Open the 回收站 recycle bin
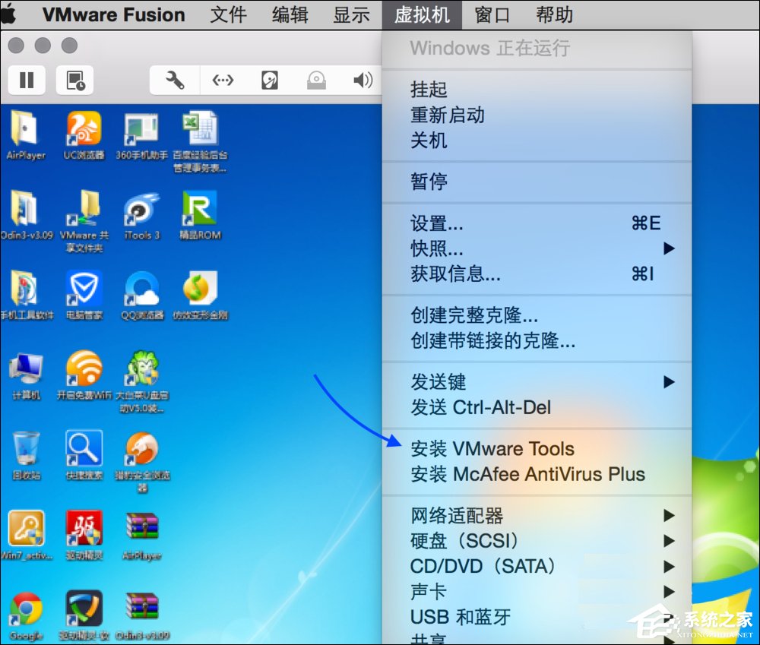 point(27,448)
